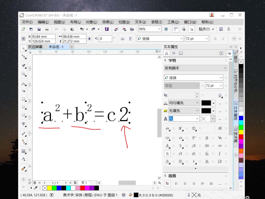The image size is (265, 199).
Task: Pick the Color eyedropper tool
Action: [x=24, y=169]
